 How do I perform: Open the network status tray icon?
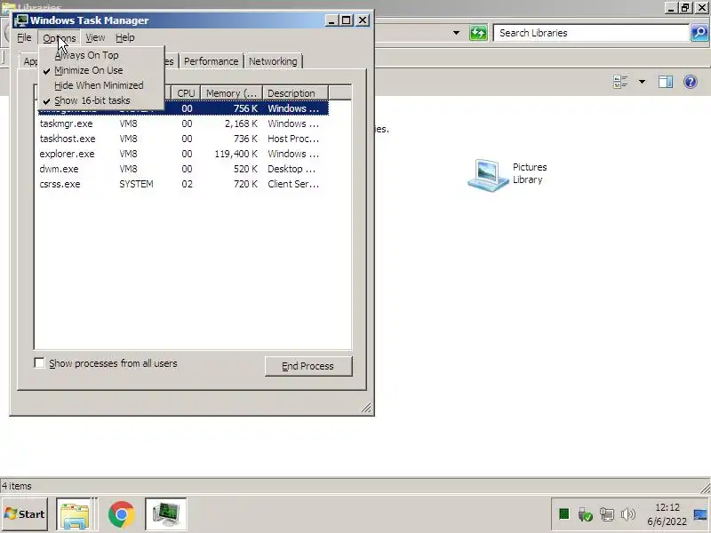pos(607,514)
